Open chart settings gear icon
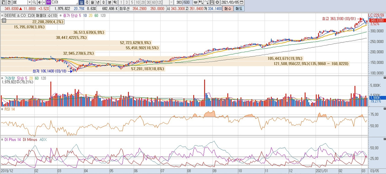Viewport: 386px width, 174px height. [217, 2]
